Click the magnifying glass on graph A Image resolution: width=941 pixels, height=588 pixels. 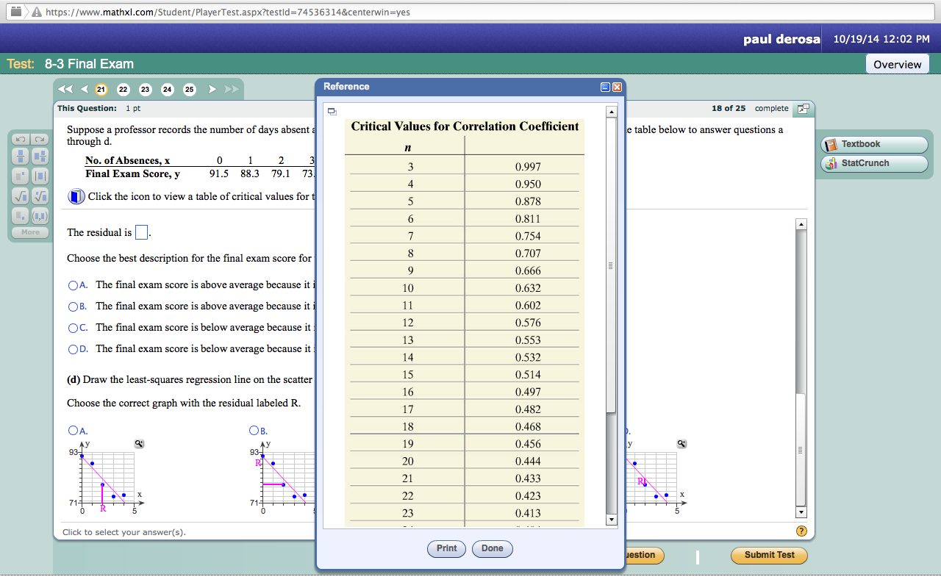(137, 443)
